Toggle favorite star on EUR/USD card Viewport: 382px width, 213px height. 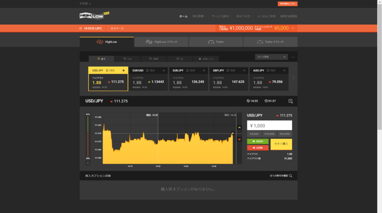pos(164,70)
